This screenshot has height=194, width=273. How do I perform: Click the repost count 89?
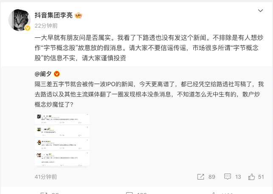pos(212,177)
